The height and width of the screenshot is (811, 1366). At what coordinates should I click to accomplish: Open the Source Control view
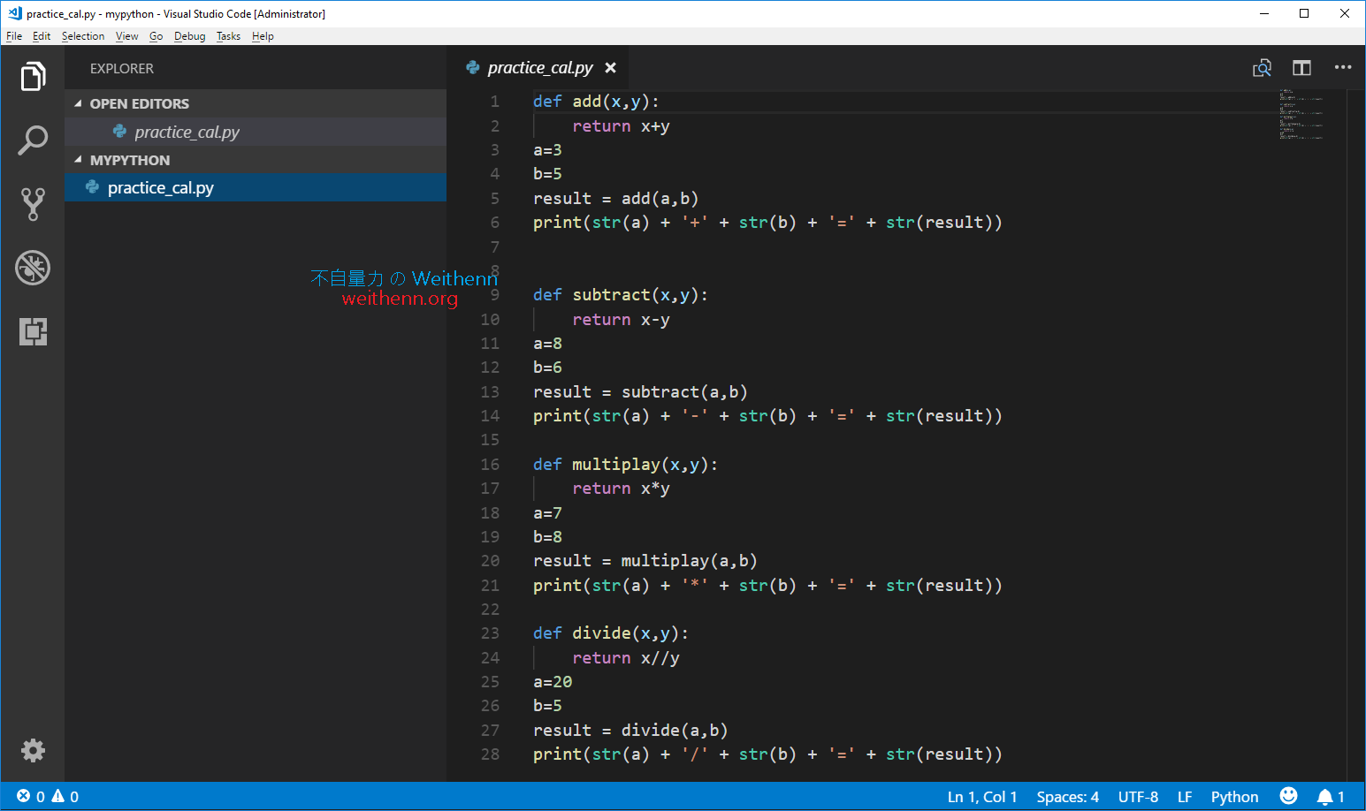pos(33,204)
